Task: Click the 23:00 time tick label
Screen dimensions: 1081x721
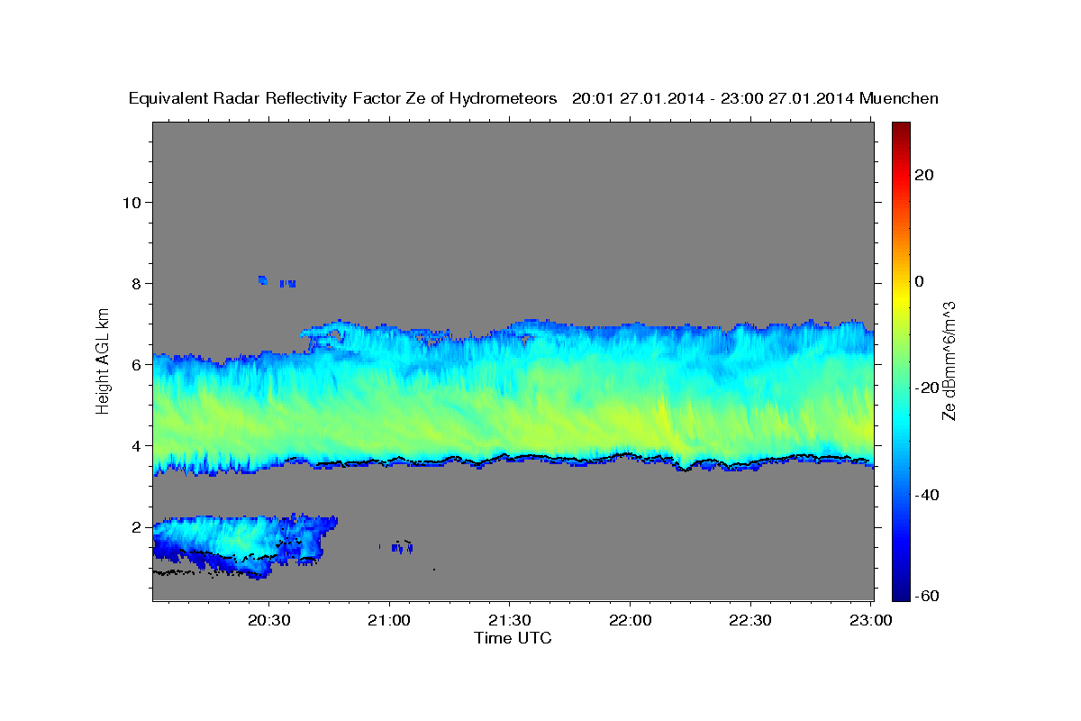Action: [871, 620]
